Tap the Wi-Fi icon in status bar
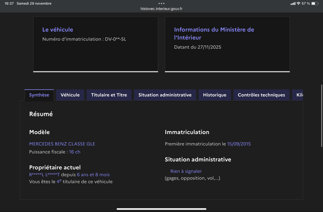Viewport: 323px width, 212px height. click(x=298, y=3)
